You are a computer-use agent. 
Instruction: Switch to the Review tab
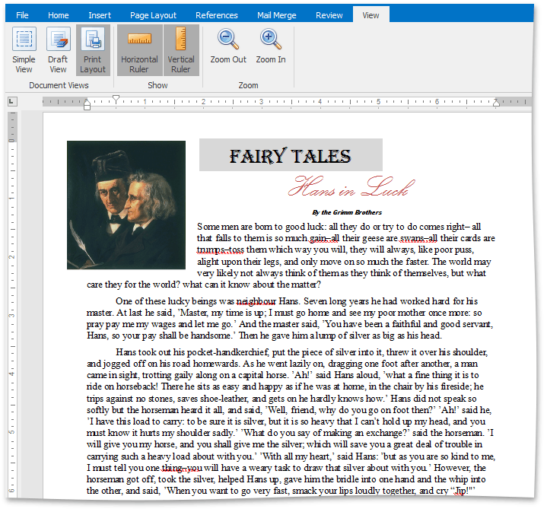tap(329, 15)
